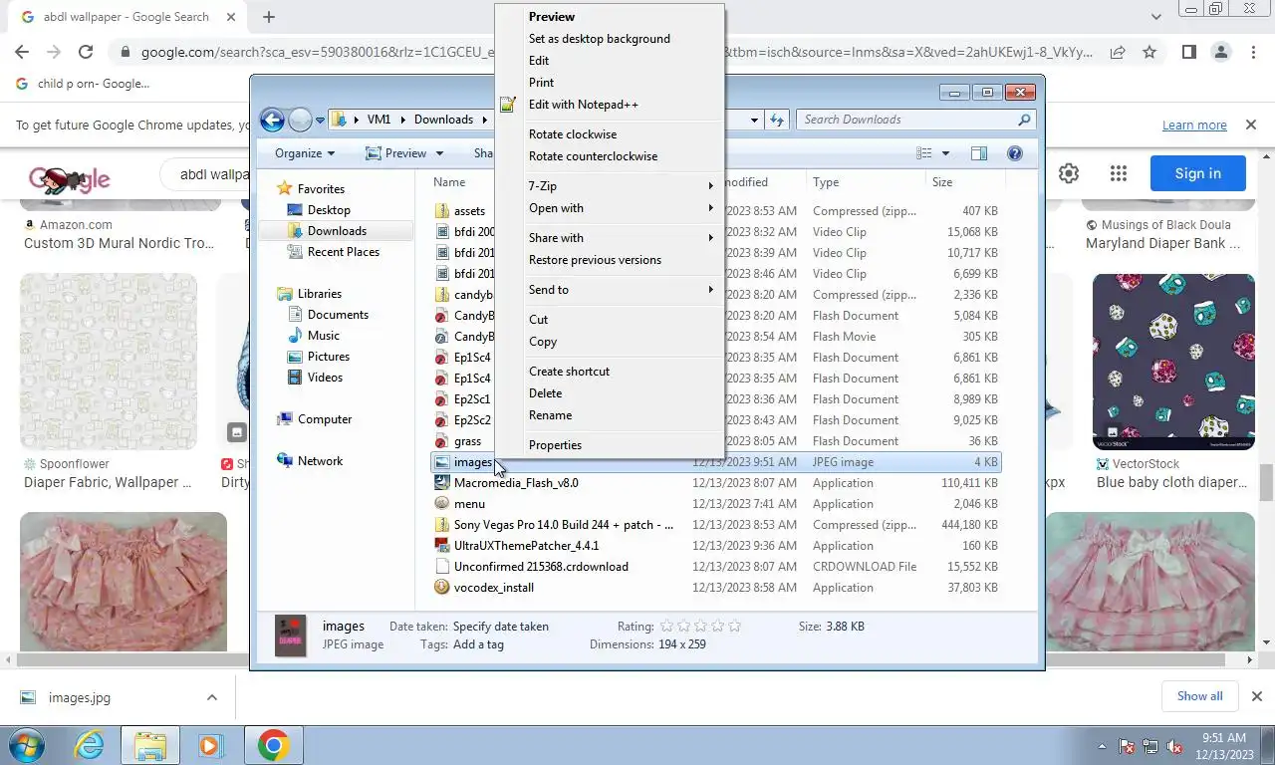
Task: Set rating to one star
Action: pos(667,627)
